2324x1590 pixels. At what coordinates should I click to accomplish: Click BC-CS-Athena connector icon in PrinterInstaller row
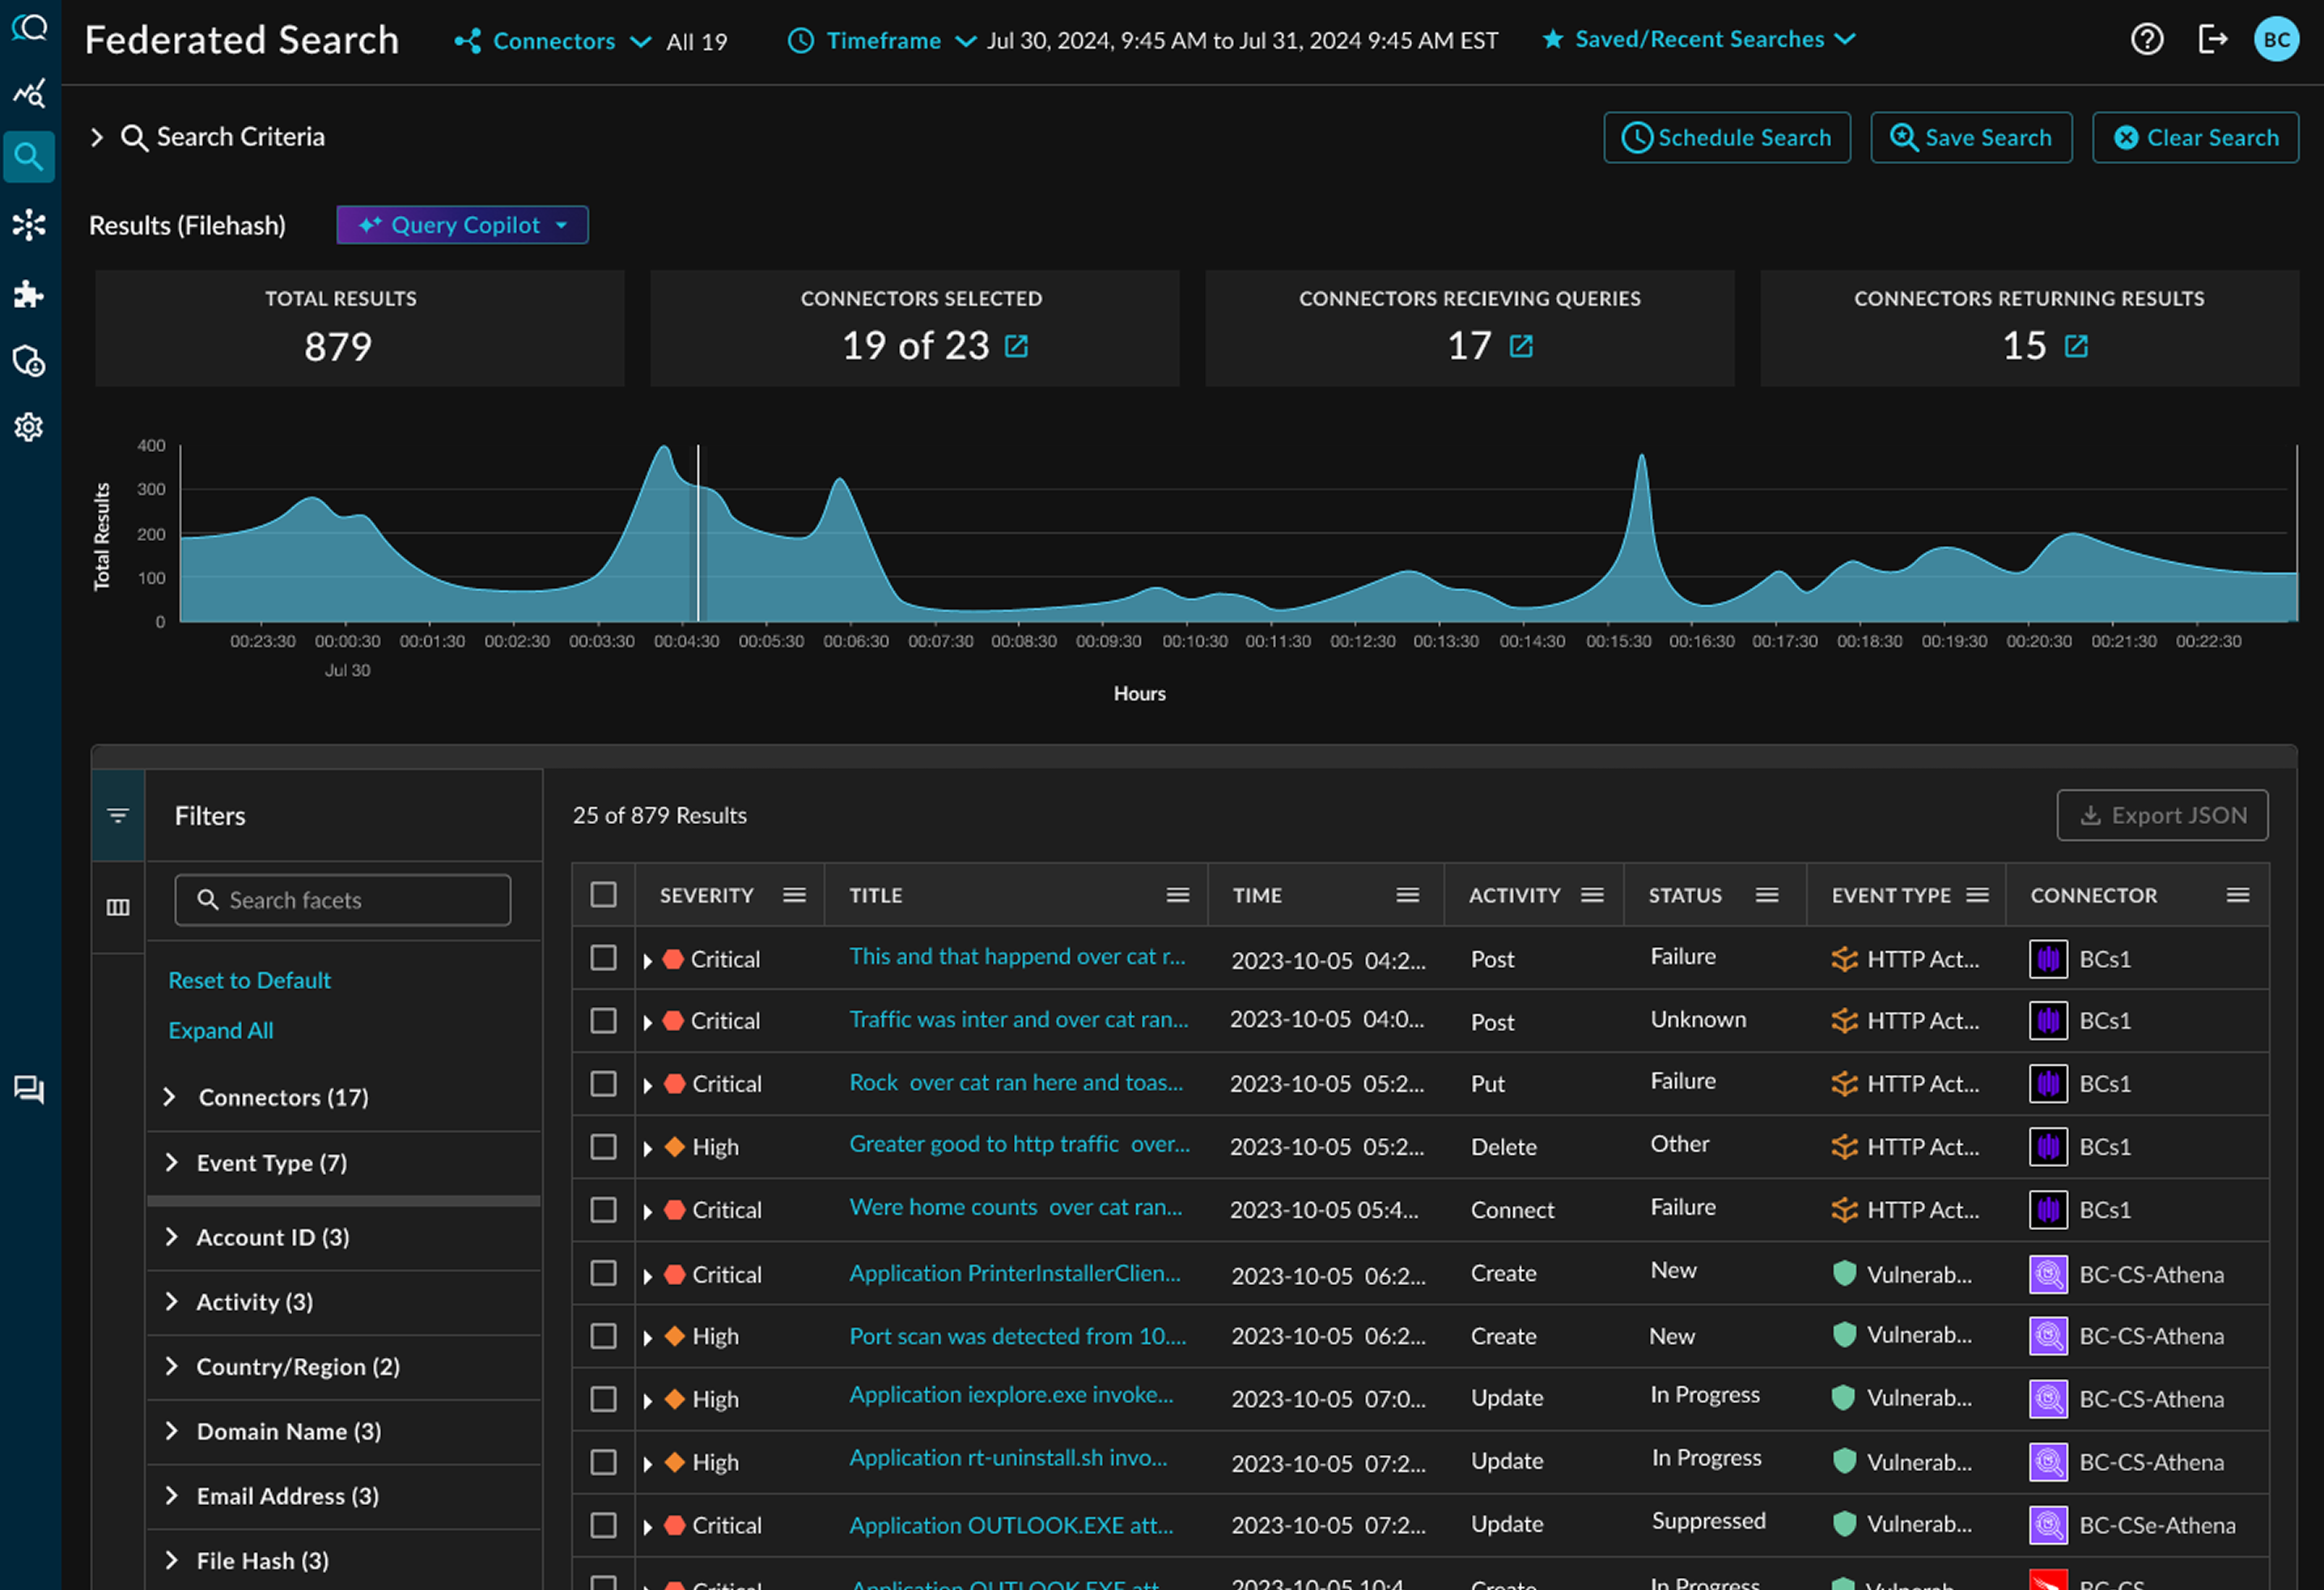pyautogui.click(x=2048, y=1275)
